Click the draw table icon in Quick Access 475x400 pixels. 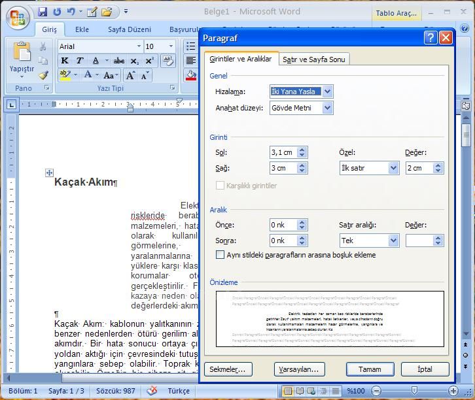(x=92, y=12)
